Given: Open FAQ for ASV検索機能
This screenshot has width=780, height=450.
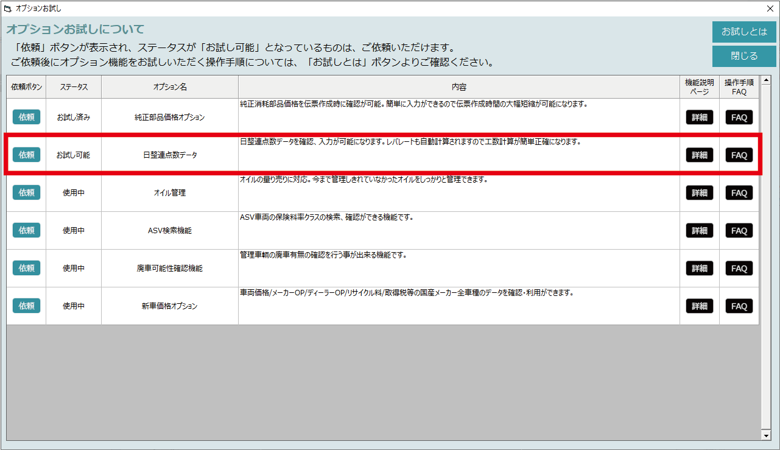Looking at the screenshot, I should click(x=739, y=231).
